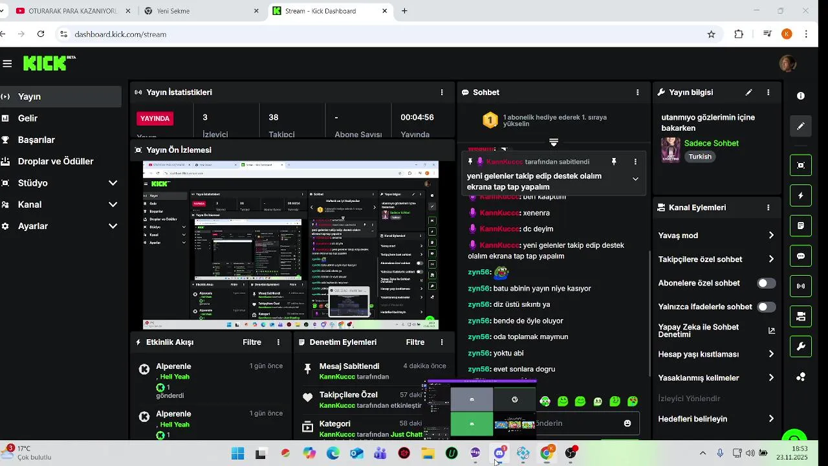Open browser extensions puzzle icon
The width and height of the screenshot is (828, 466).
click(739, 34)
